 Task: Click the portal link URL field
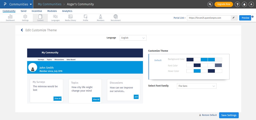tap(208, 18)
